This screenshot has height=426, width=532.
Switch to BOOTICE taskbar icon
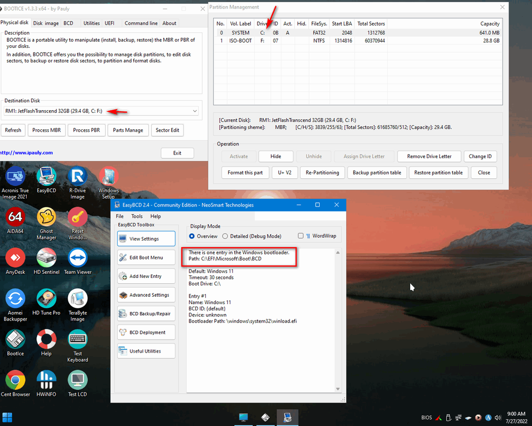pos(265,417)
